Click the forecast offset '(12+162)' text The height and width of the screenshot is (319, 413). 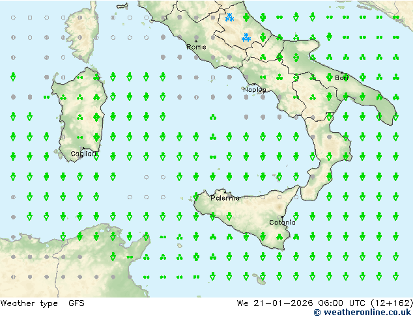coord(392,303)
